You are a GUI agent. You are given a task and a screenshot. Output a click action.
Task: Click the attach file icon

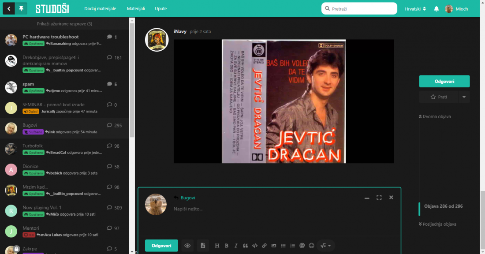203,246
